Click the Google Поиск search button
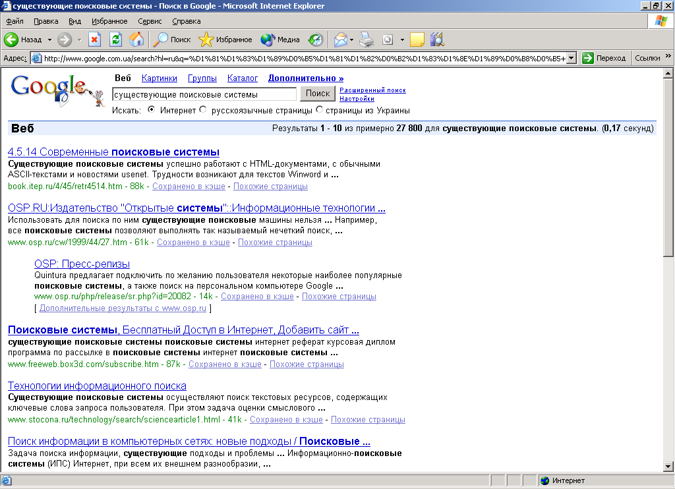 click(318, 94)
